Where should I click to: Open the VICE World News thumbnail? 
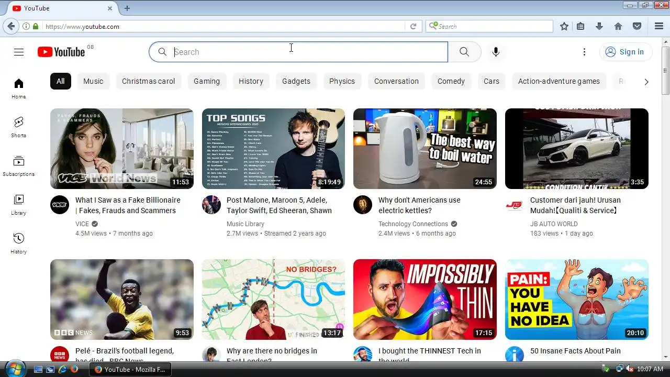(x=122, y=149)
